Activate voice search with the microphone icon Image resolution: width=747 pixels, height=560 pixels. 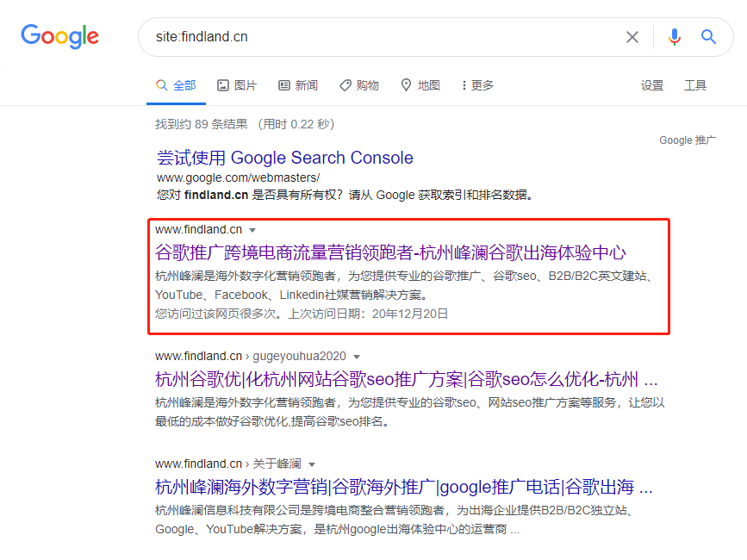[x=674, y=37]
